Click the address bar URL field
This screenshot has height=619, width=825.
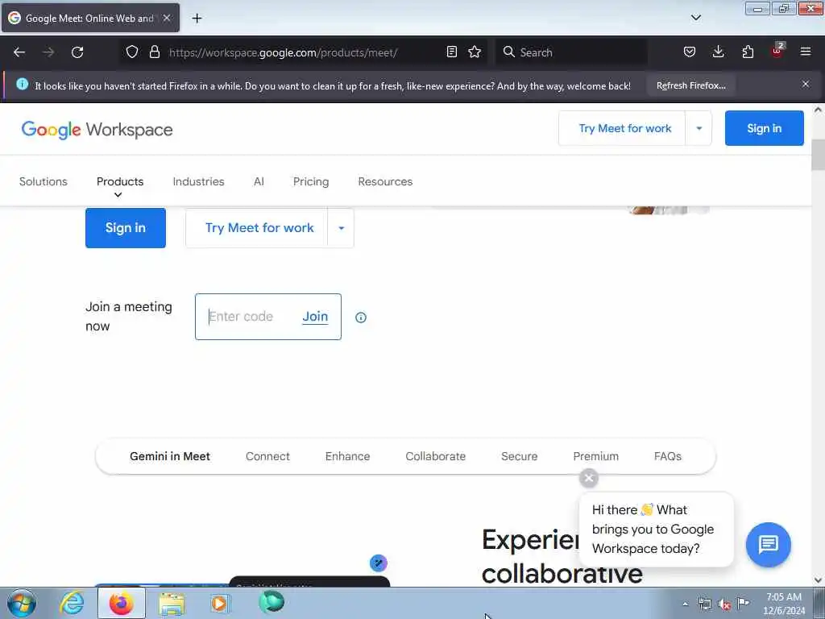tap(303, 52)
